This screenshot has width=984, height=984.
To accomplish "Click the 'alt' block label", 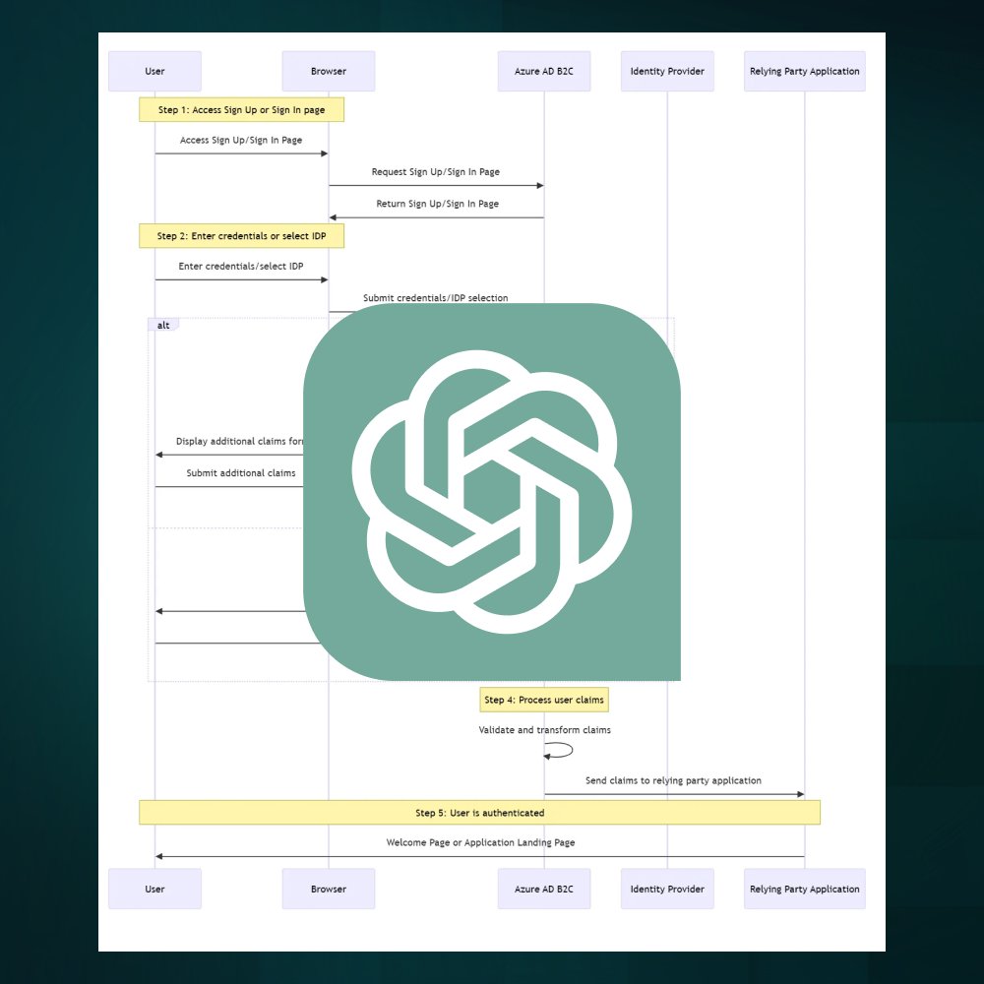I will [x=163, y=325].
